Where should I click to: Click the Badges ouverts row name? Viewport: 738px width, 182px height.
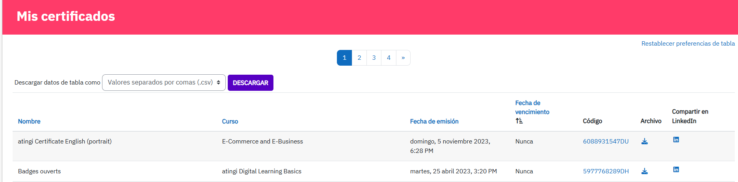(x=39, y=171)
